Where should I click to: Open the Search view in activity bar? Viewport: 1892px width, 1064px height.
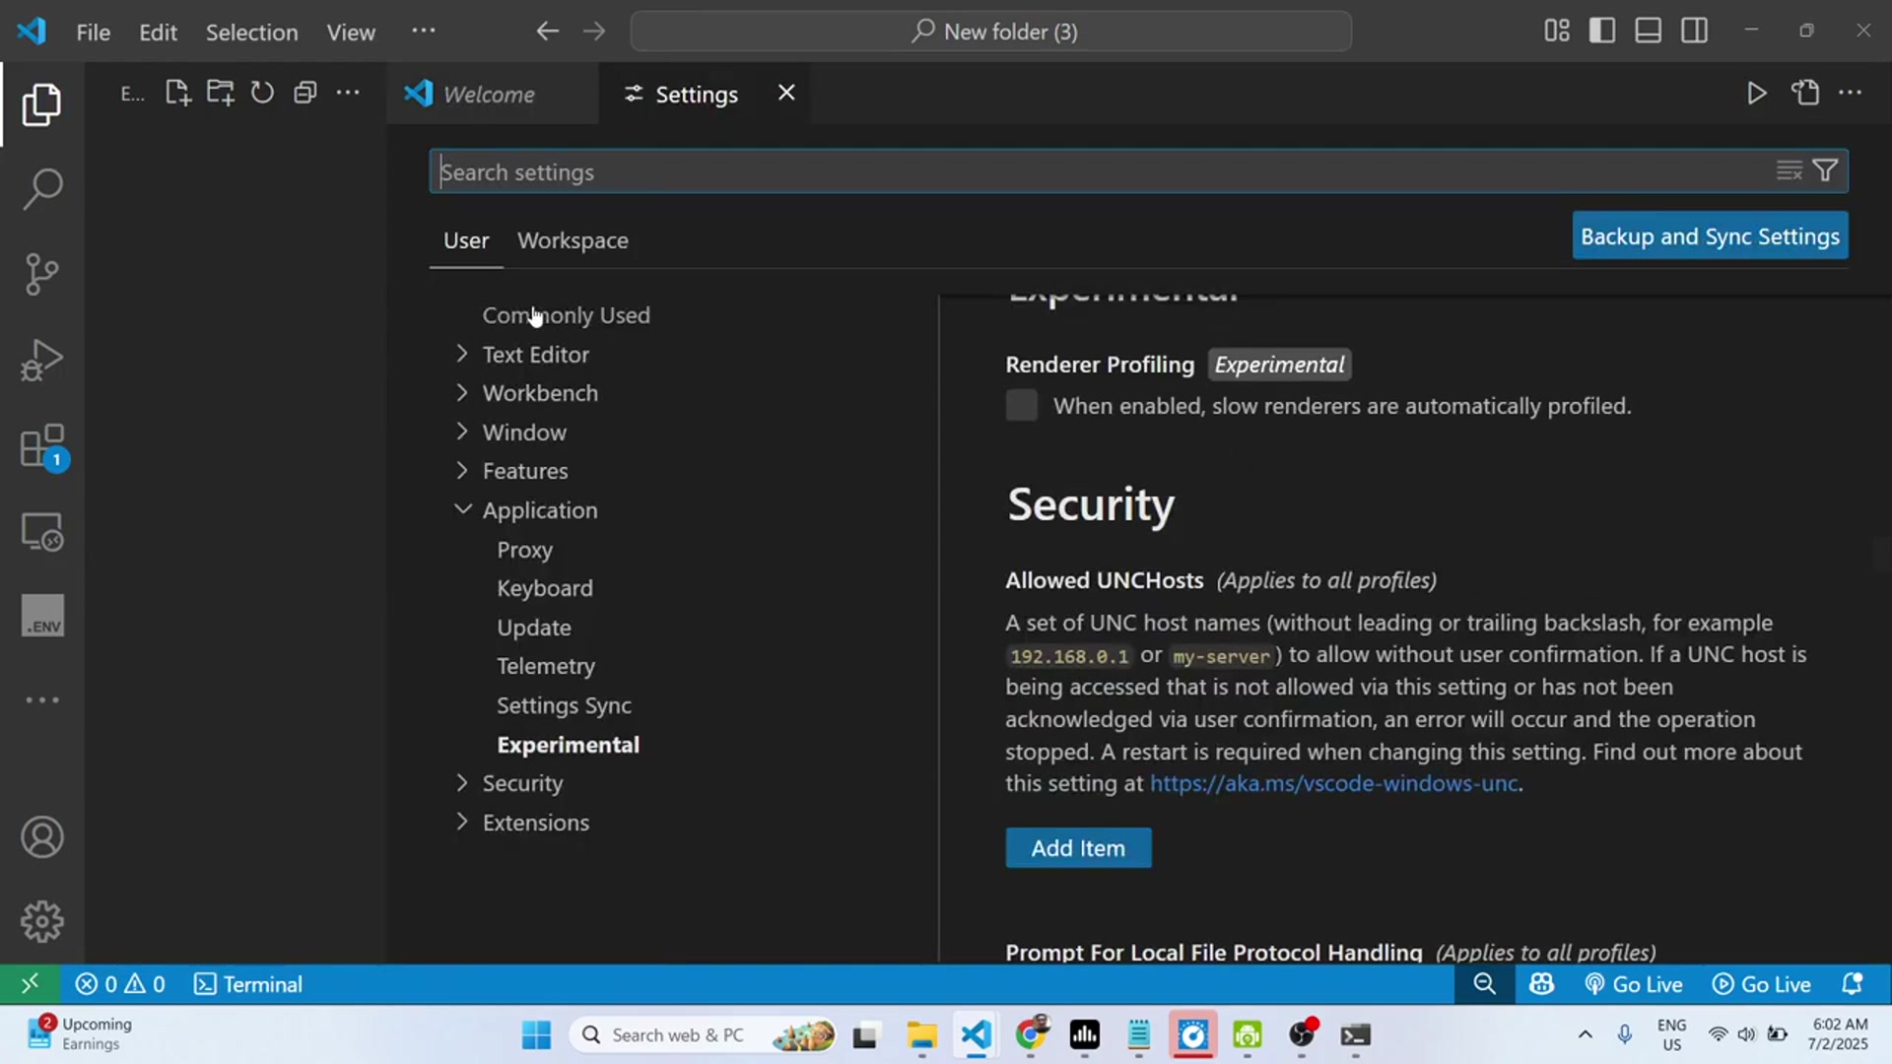coord(41,189)
